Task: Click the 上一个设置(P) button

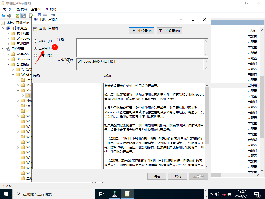Action: tap(142, 31)
